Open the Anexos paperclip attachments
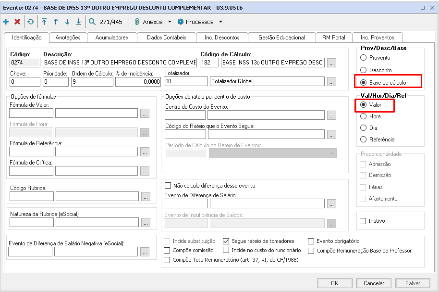The height and width of the screenshot is (292, 439). pos(149,22)
